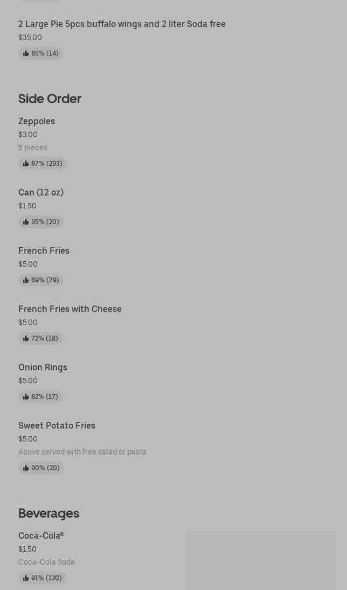Click the Zeppoles thumbs-up rating icon
Screen dimensions: 347x590
click(x=26, y=164)
